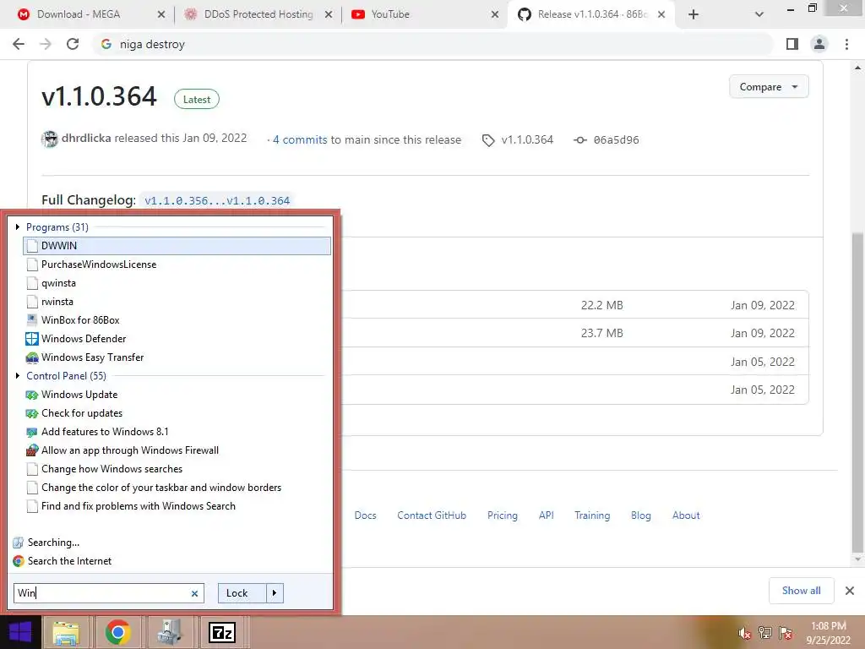
Task: Collapse the Control Panel (55) group
Action: (x=18, y=375)
